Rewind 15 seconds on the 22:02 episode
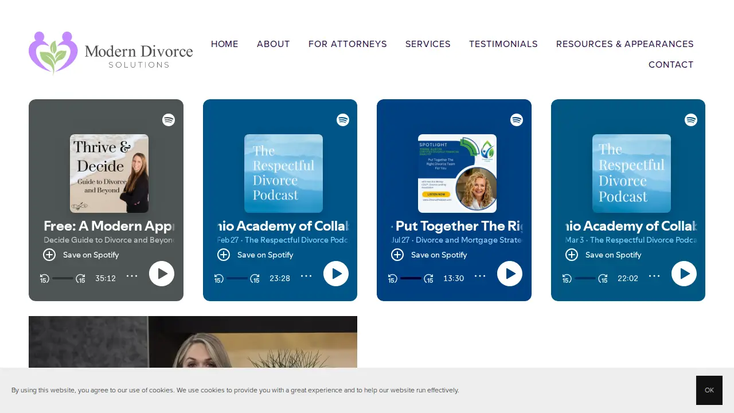This screenshot has height=413, width=734. (567, 279)
